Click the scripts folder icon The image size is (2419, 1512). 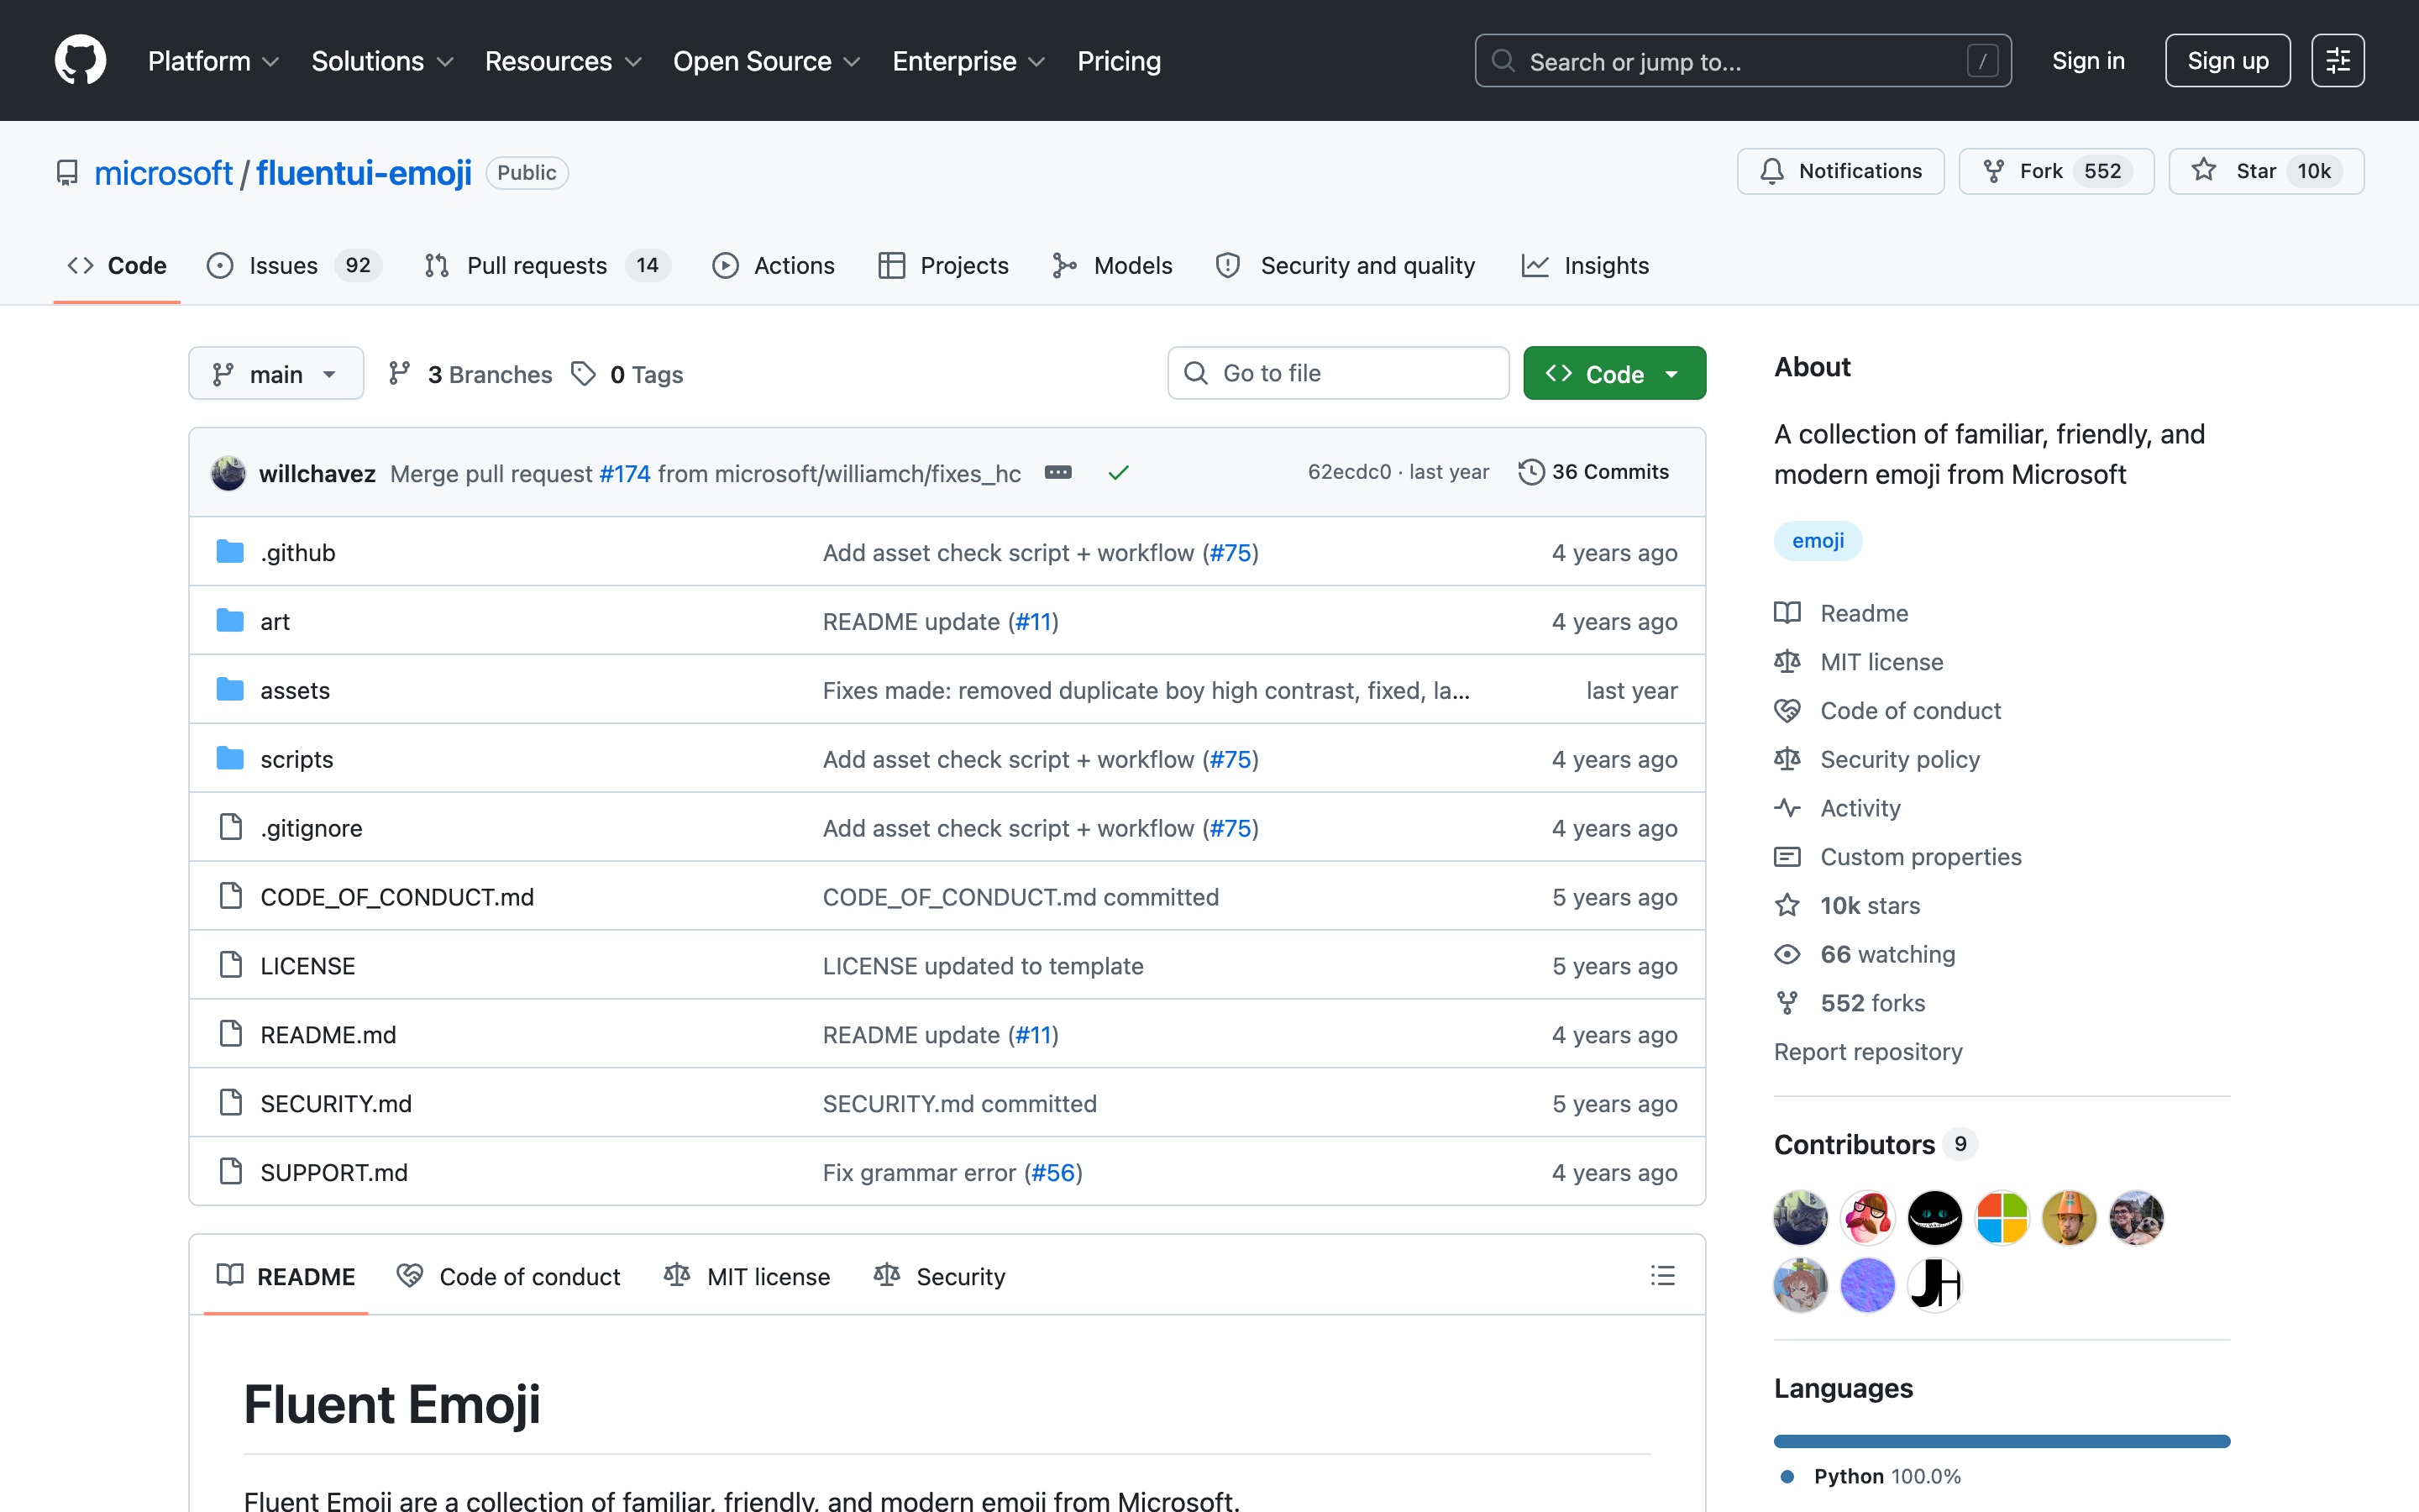pyautogui.click(x=230, y=759)
